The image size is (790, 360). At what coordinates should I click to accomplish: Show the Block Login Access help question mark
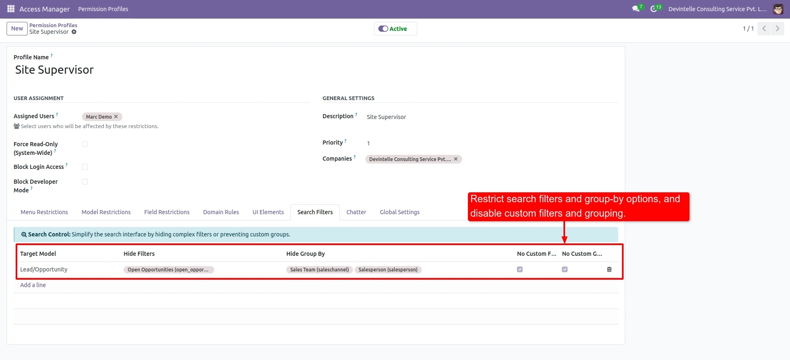coord(66,165)
